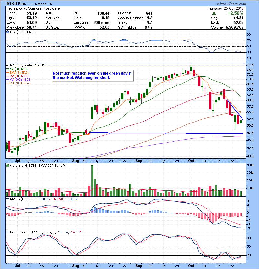The width and height of the screenshot is (259, 269).
Task: Select the Prev Close value 50.74
Action: (31, 27)
